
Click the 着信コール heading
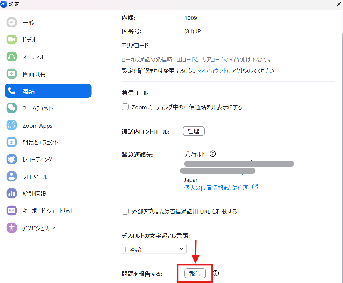[x=135, y=93]
